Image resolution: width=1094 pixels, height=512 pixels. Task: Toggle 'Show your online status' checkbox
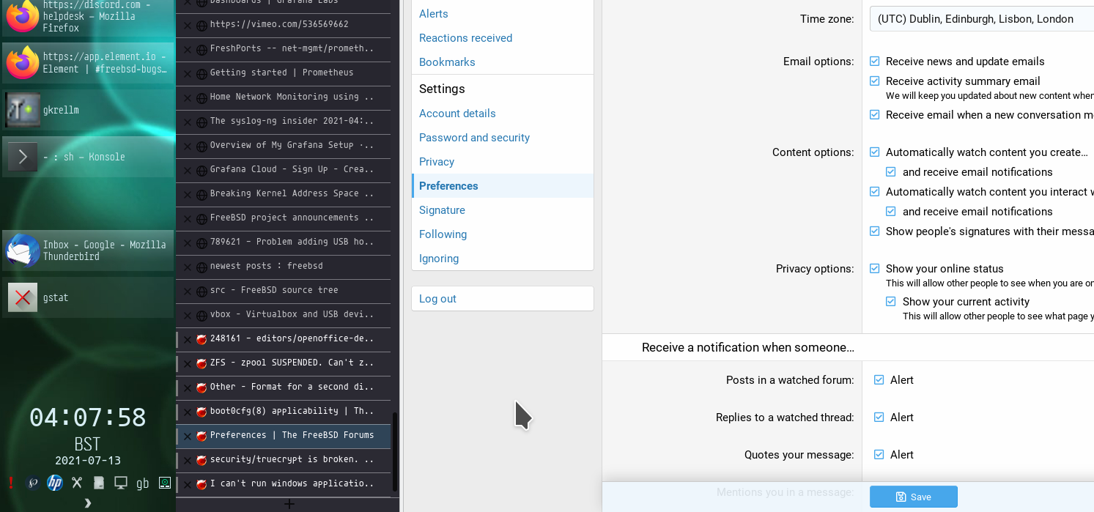click(875, 269)
